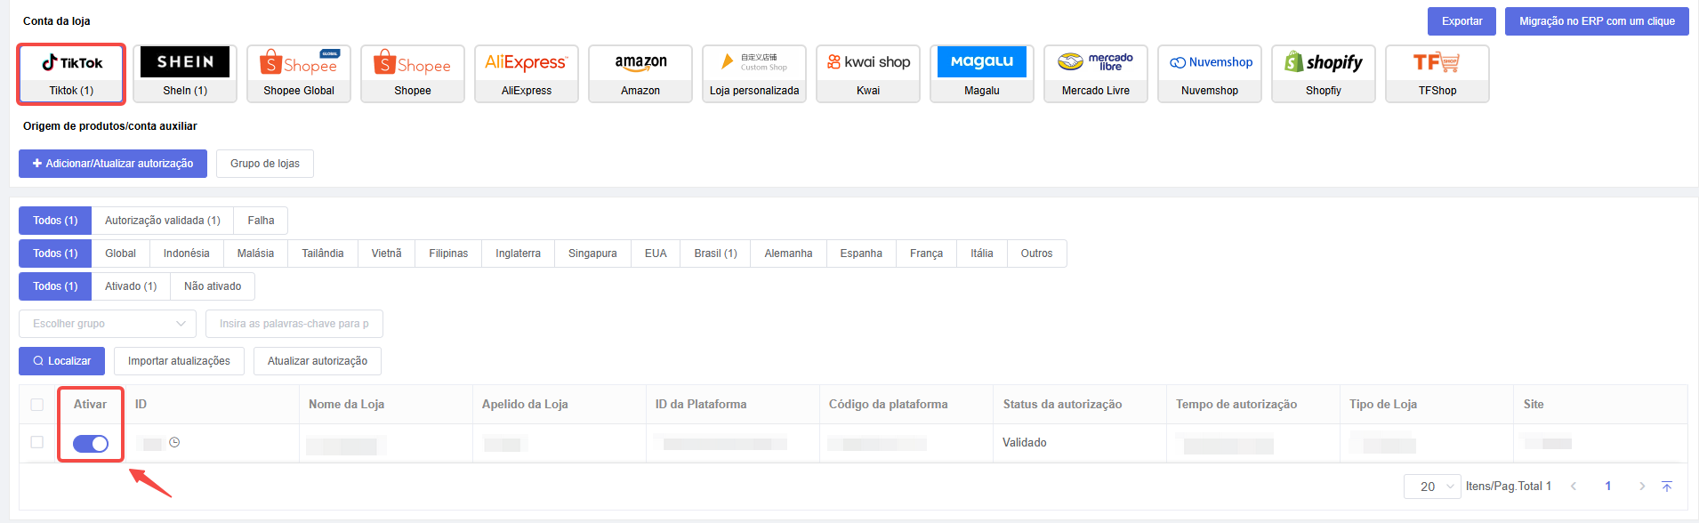Viewport: 1699px width, 523px height.
Task: Filter by Malásia region tab
Action: click(255, 253)
